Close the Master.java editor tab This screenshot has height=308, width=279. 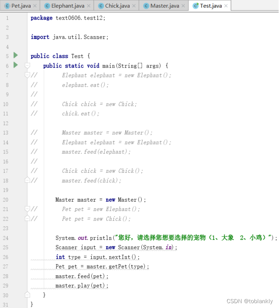183,6
